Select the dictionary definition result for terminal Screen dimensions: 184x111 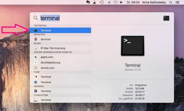point(45,39)
